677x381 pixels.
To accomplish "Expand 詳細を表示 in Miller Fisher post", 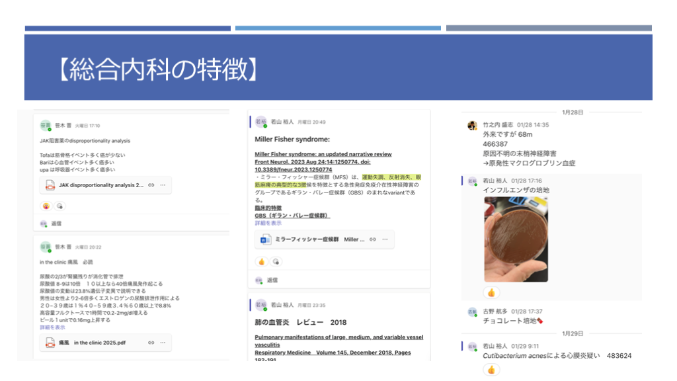I will pos(268,223).
